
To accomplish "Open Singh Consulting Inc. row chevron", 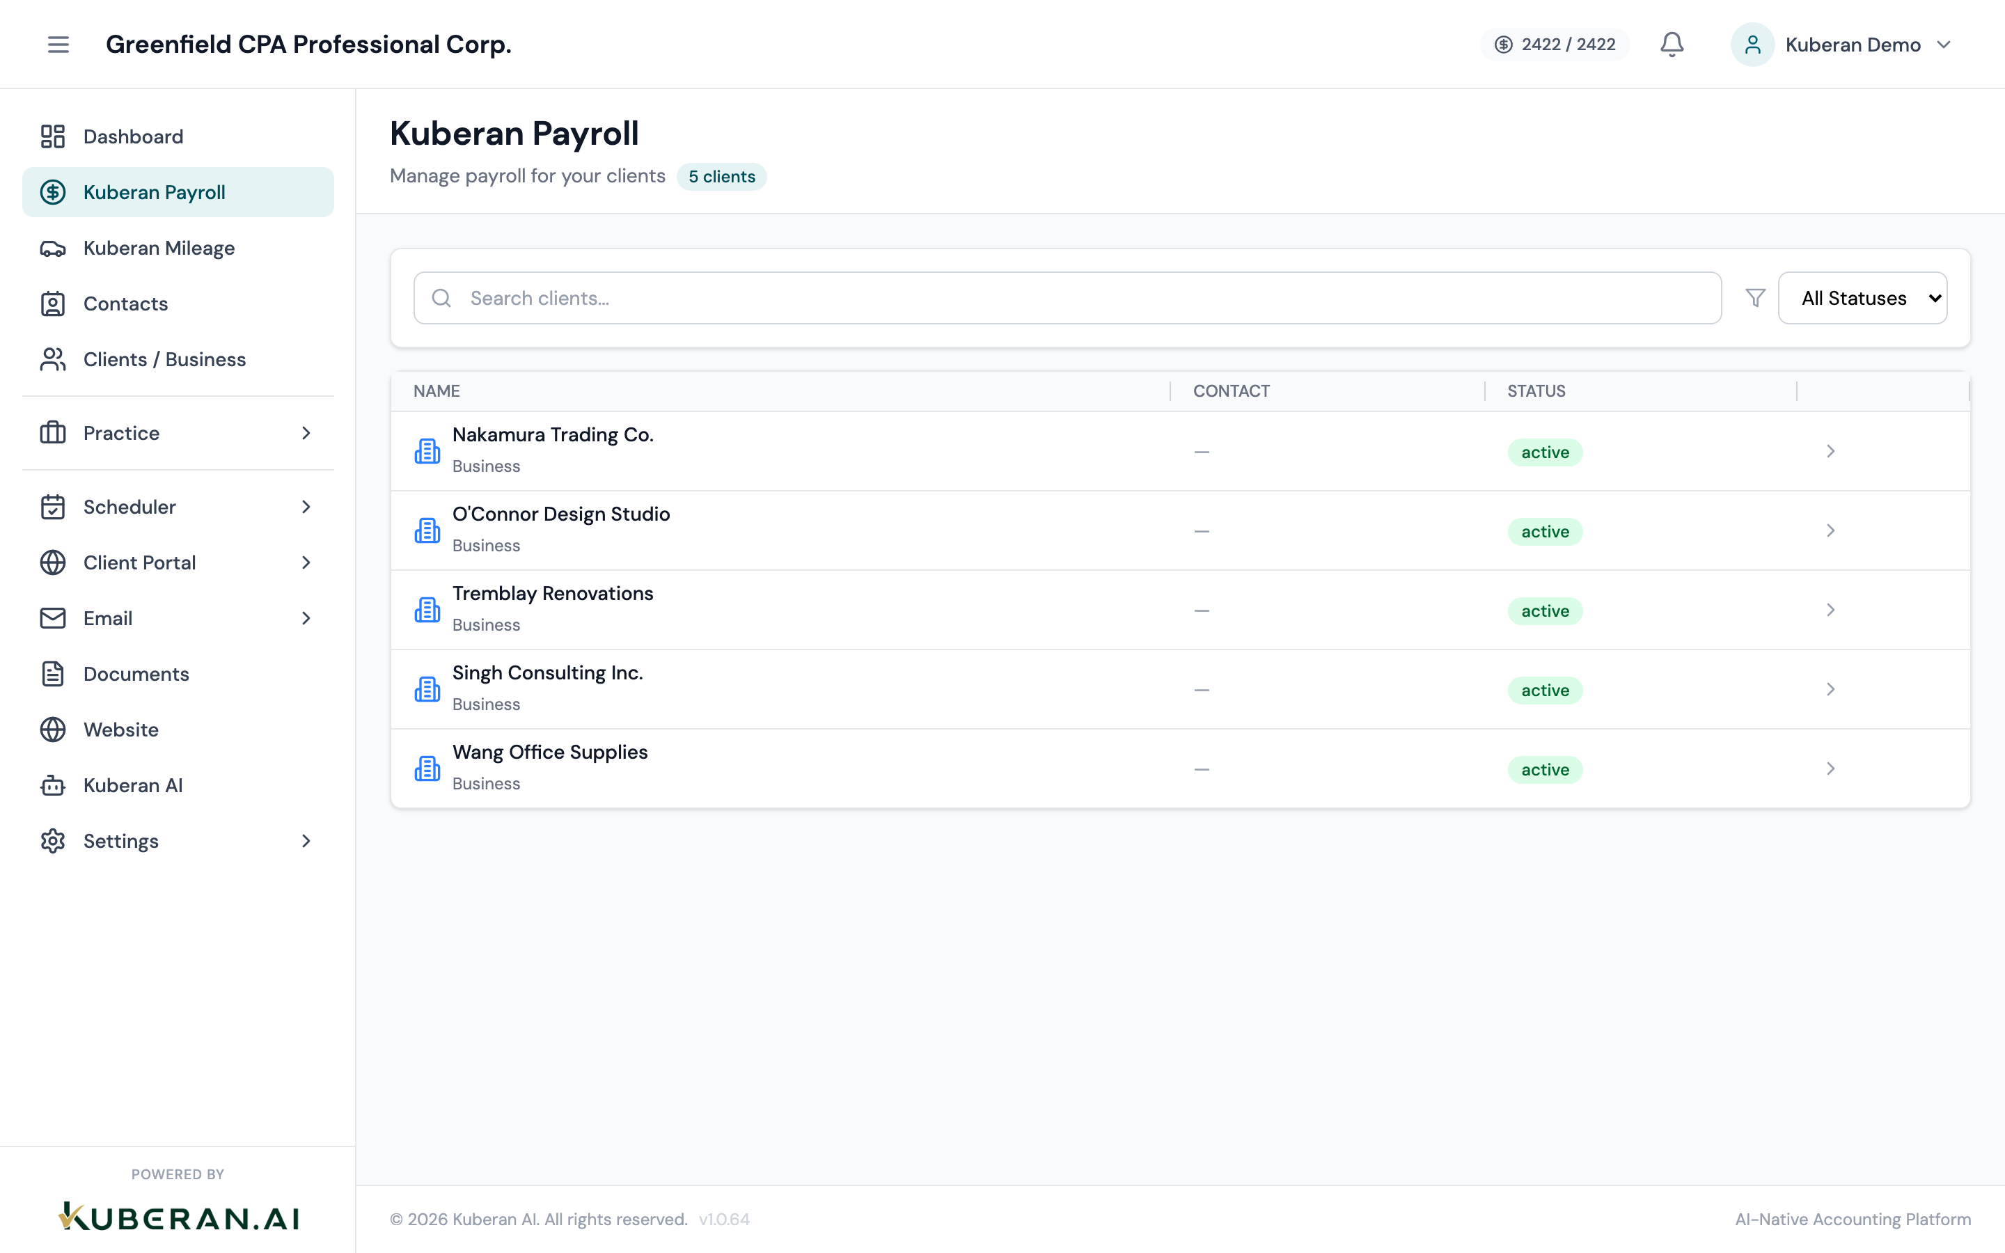I will click(x=1830, y=689).
